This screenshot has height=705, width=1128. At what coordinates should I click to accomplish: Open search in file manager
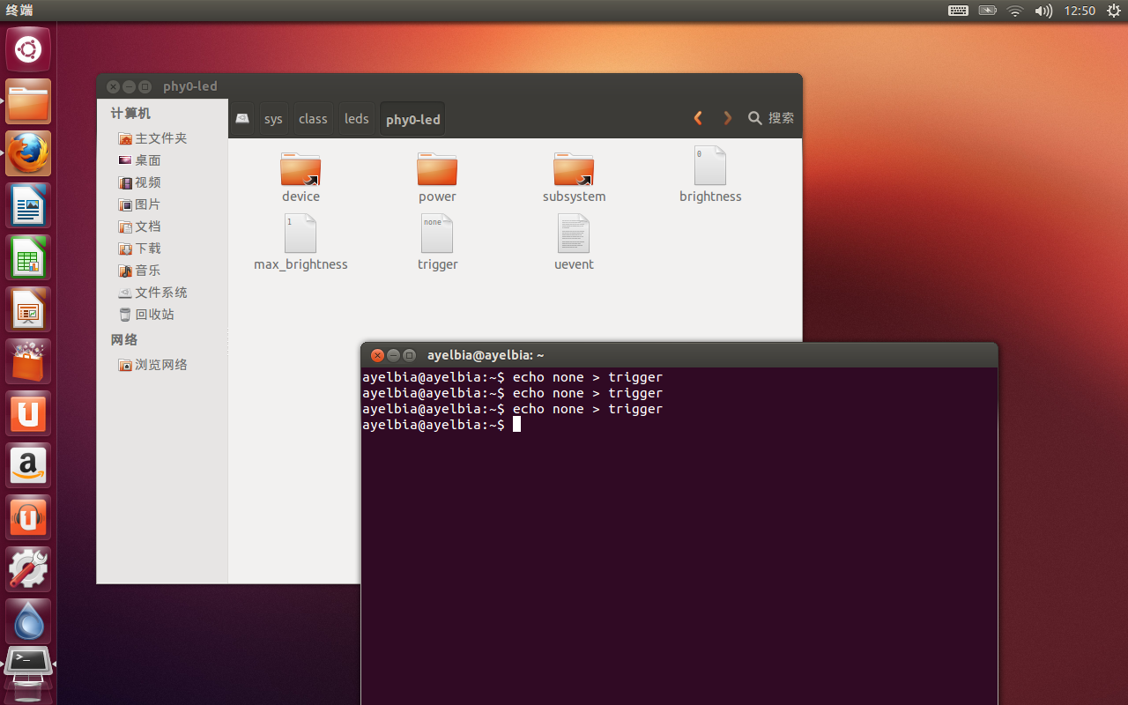771,118
